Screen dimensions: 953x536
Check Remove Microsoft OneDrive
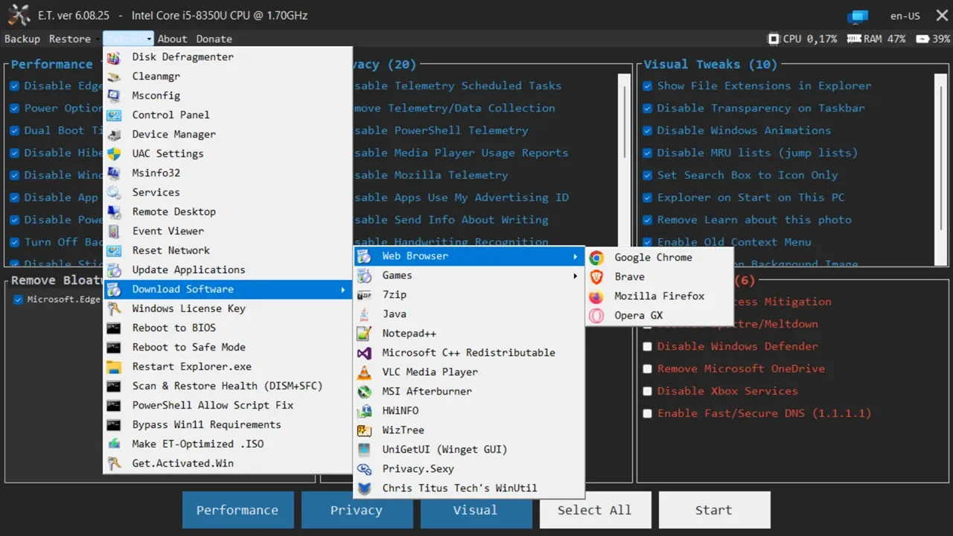[648, 368]
